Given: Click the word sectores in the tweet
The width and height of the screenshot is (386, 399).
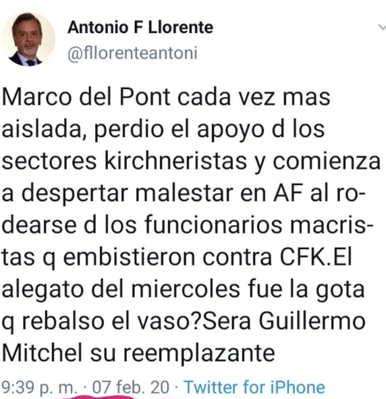Looking at the screenshot, I should 49,161.
